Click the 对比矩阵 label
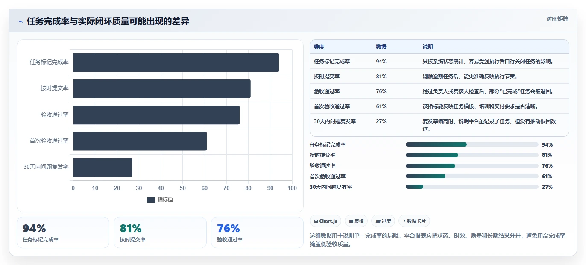 point(557,19)
